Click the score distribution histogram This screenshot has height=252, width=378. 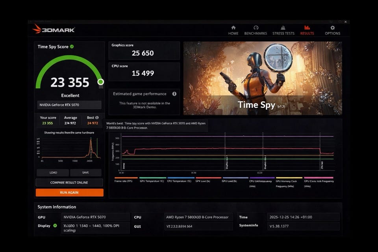coord(69,150)
